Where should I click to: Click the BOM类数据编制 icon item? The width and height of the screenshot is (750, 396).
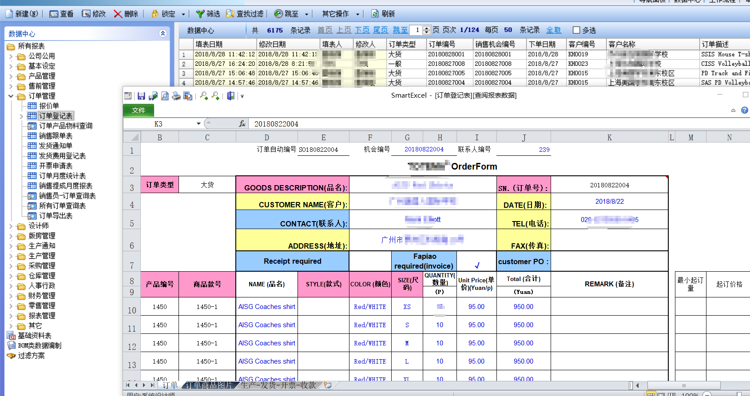click(11, 345)
